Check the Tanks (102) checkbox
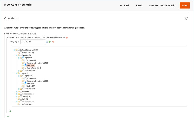194x120 pixels. tap(26, 86)
